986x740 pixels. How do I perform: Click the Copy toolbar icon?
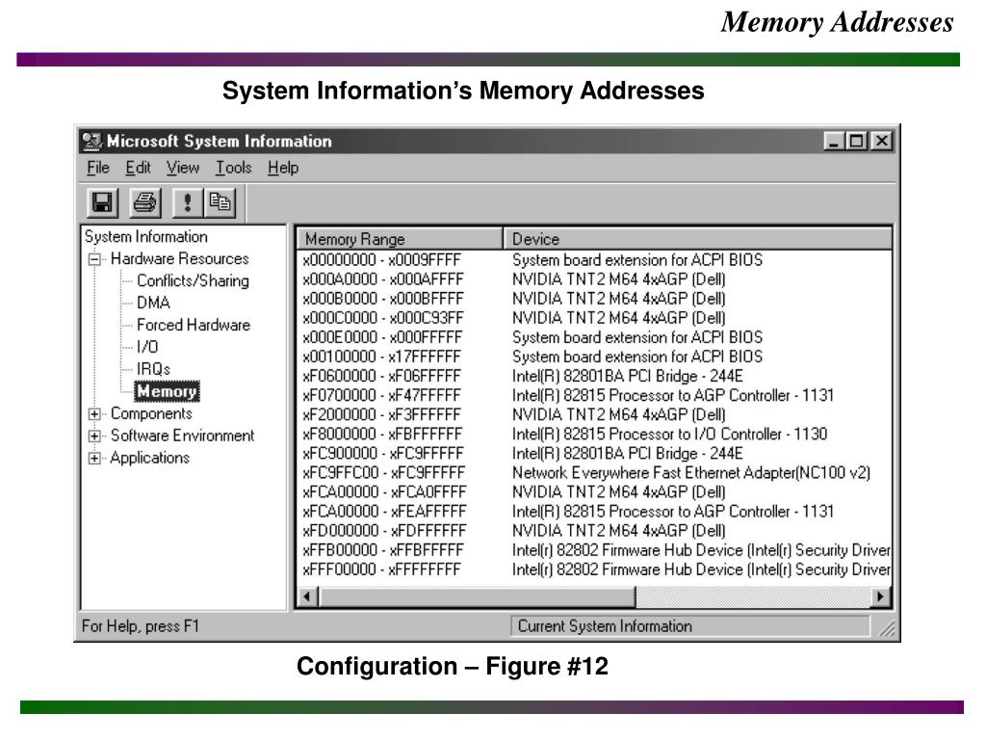coord(220,202)
